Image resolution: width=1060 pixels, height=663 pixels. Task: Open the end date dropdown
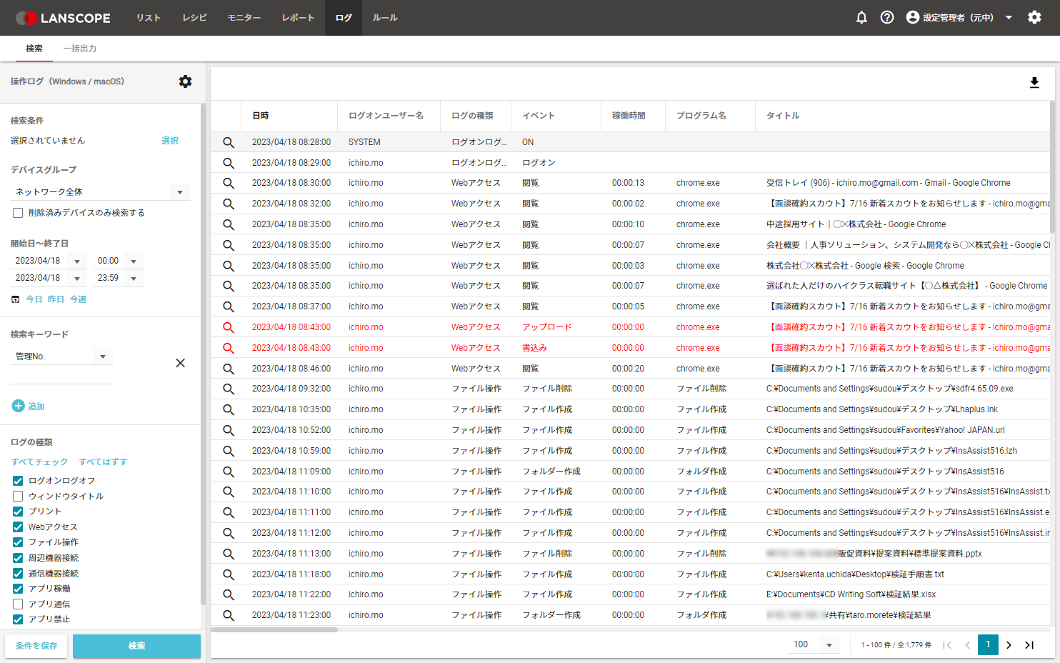coord(49,278)
